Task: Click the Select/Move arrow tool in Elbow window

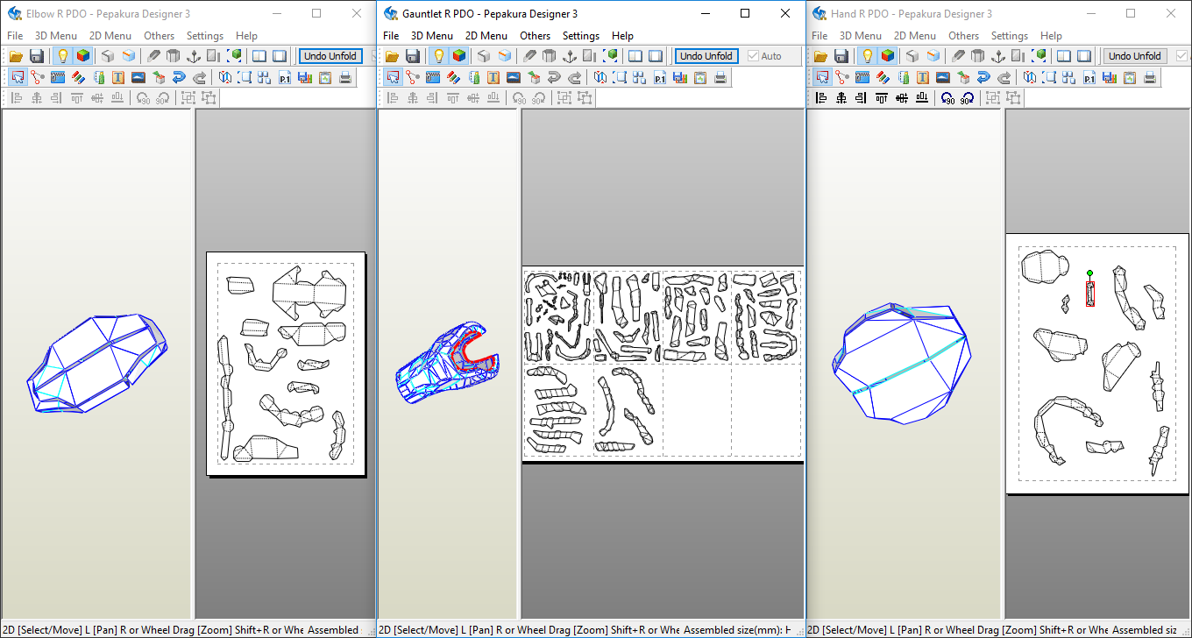Action: (x=17, y=77)
